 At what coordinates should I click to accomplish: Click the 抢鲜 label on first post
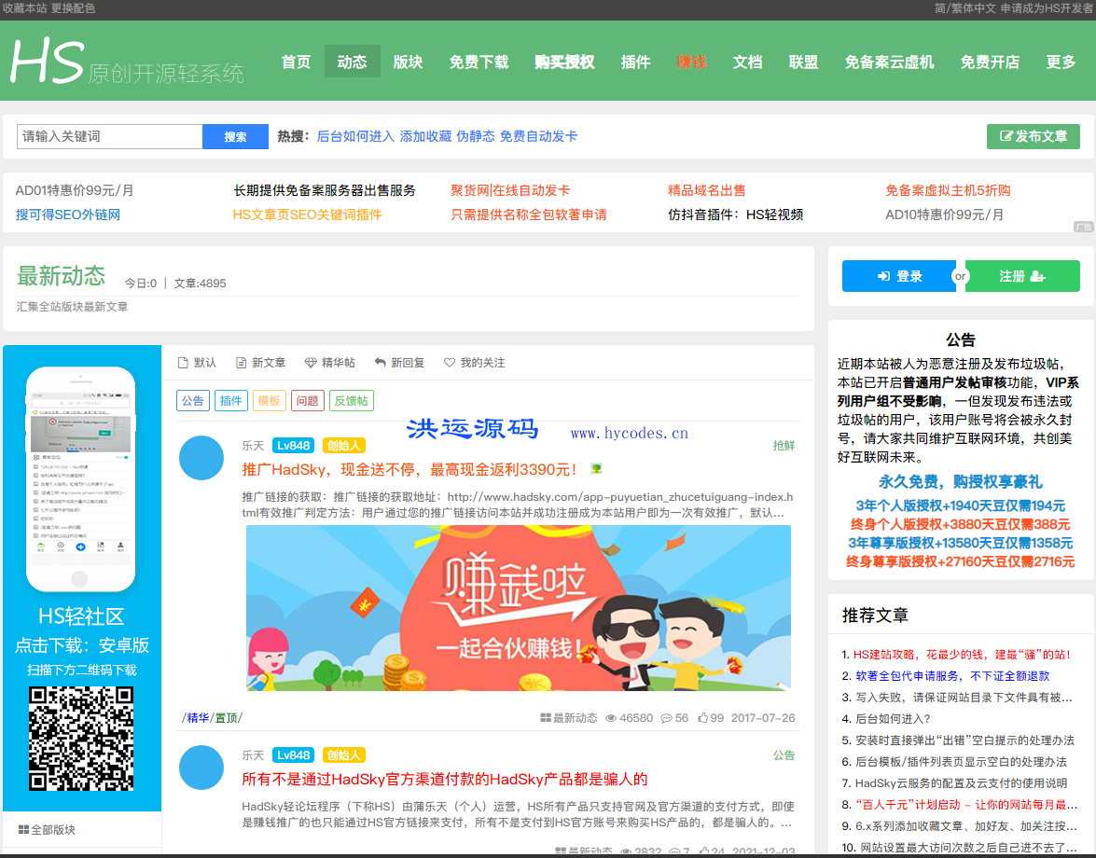pos(784,445)
